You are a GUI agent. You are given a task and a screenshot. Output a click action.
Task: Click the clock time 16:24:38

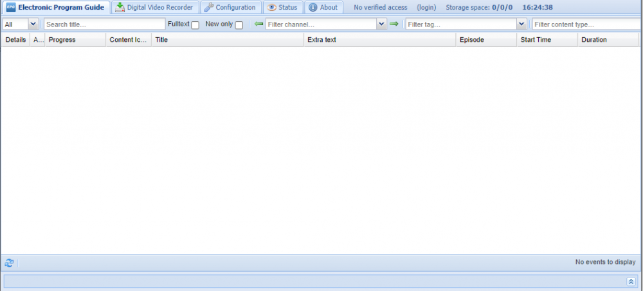coord(537,7)
